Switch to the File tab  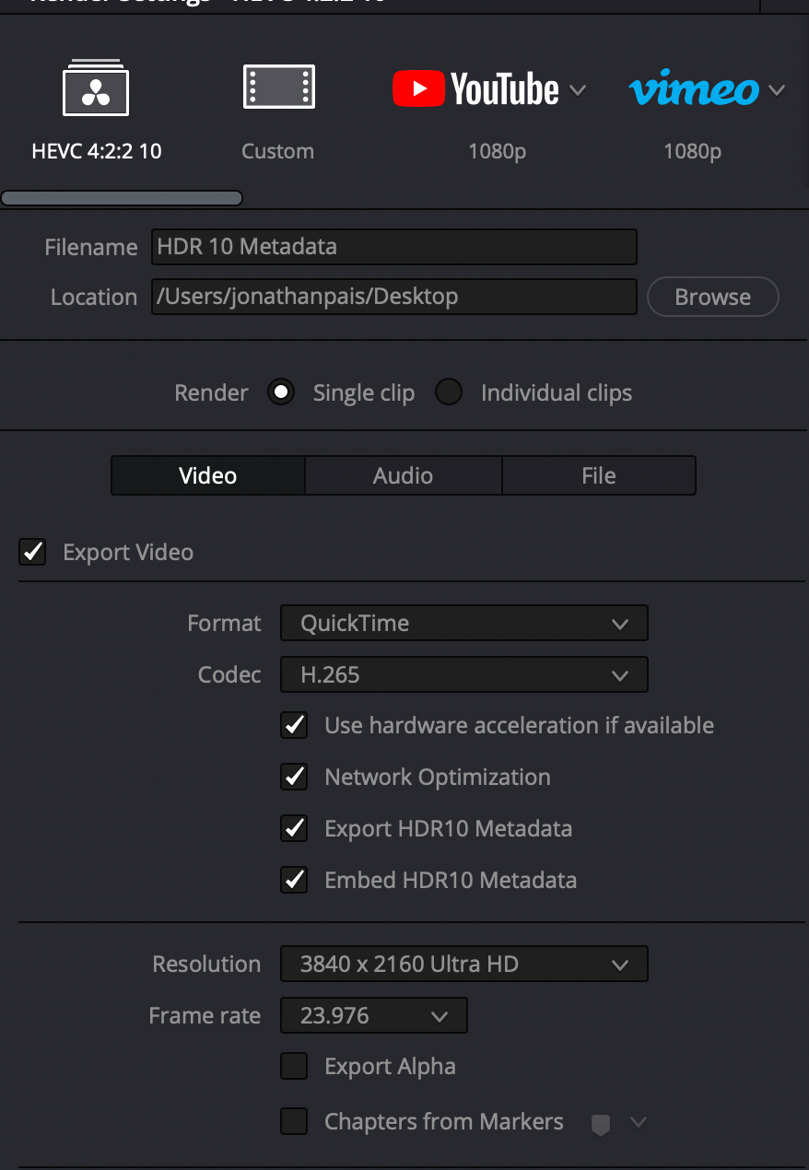[598, 475]
